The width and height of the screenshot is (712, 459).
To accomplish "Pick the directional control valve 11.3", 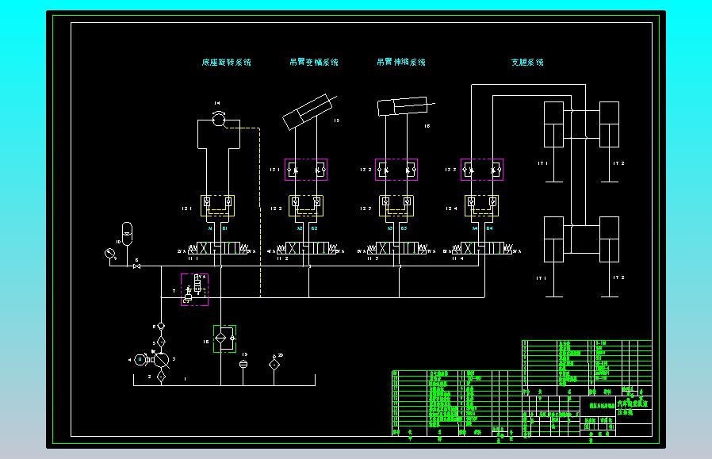I will pos(397,248).
